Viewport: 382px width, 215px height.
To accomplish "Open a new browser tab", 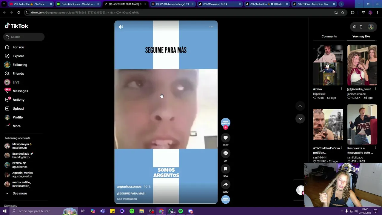I will coord(341,4).
